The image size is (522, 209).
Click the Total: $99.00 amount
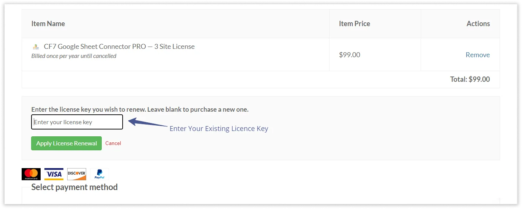(470, 80)
